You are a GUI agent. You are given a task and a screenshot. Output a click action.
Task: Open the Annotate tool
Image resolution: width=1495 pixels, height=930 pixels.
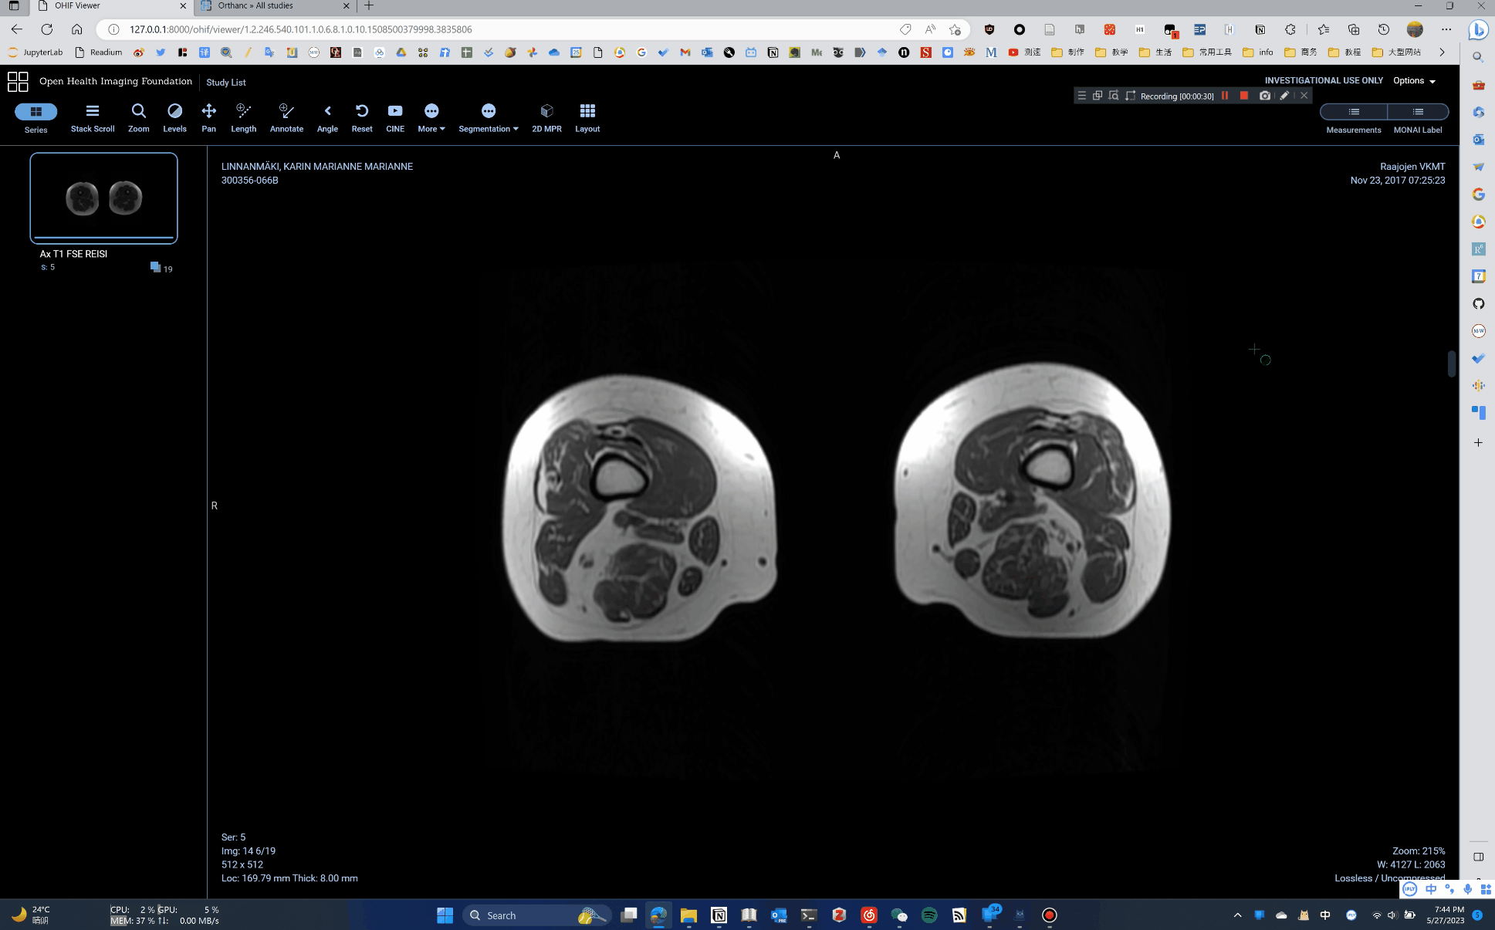[x=286, y=117]
